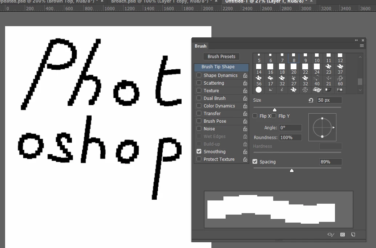This screenshot has height=248, width=376.
Task: Uncheck the Smoothing checkbox
Action: coord(199,151)
